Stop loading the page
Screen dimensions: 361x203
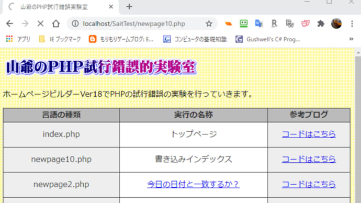point(40,24)
